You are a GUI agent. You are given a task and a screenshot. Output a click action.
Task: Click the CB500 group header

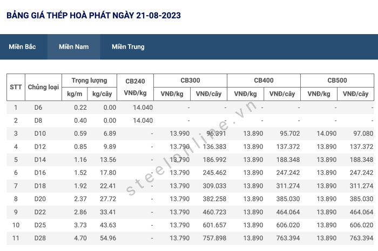(337, 81)
